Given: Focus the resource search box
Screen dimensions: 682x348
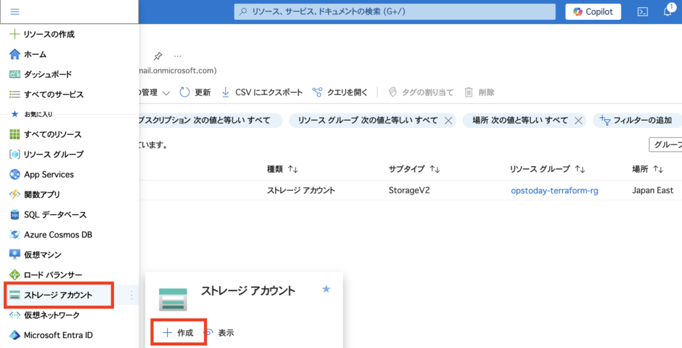Looking at the screenshot, I should [394, 12].
